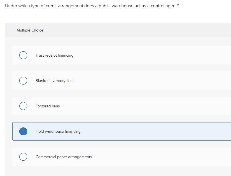
Task: Choose the first answer option row
Action: click(112, 55)
